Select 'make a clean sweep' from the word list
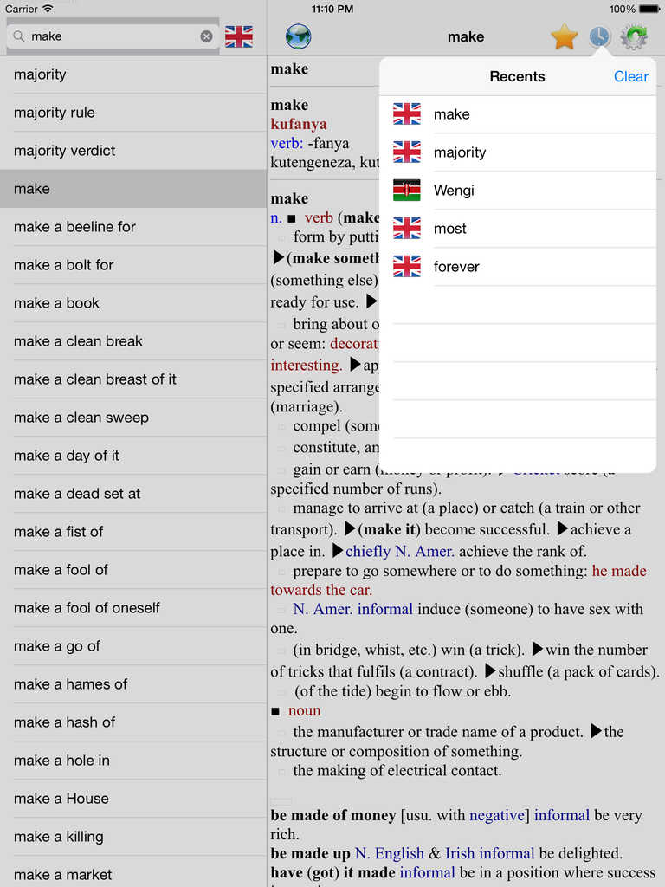This screenshot has height=887, width=665. tap(130, 418)
